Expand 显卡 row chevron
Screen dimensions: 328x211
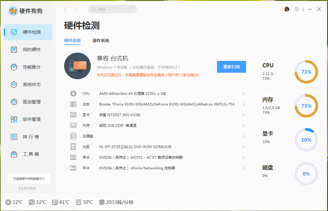[x=243, y=115]
